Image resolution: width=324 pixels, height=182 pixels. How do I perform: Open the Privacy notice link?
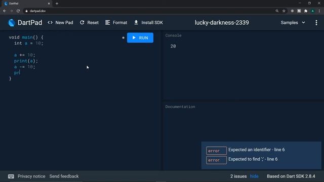pyautogui.click(x=31, y=176)
